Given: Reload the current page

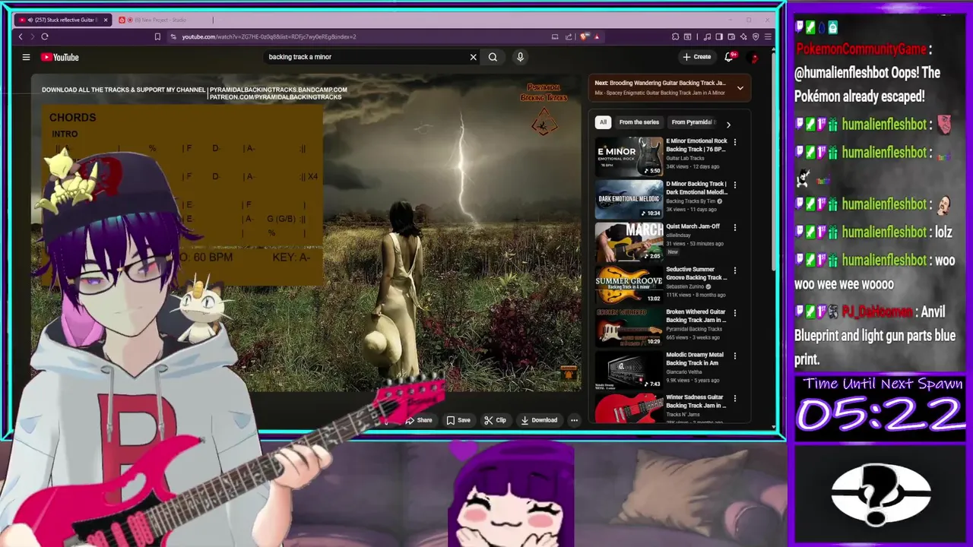Looking at the screenshot, I should pyautogui.click(x=45, y=36).
